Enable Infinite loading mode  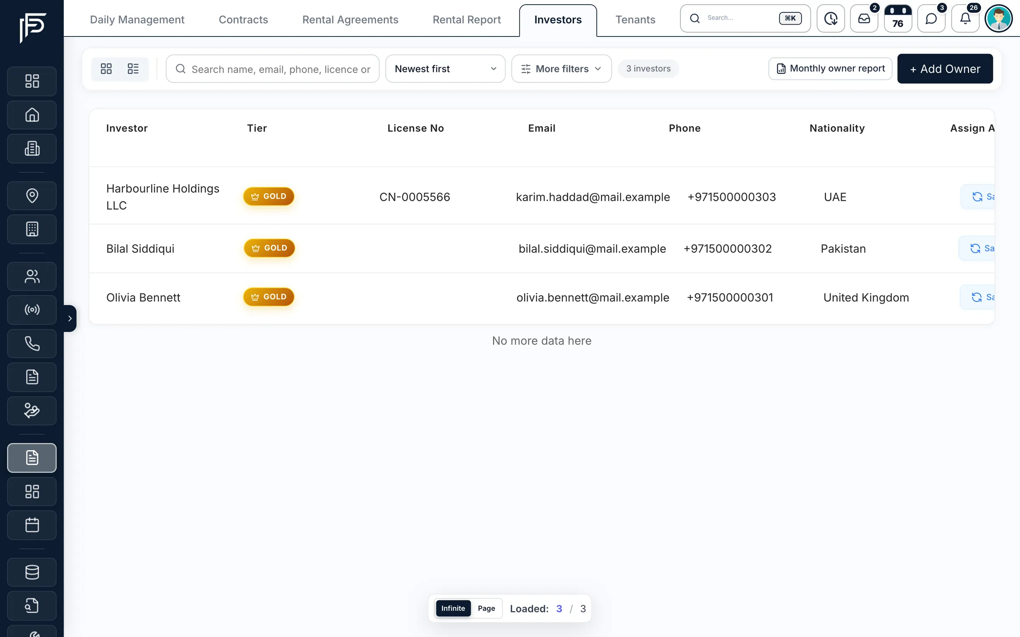(453, 608)
